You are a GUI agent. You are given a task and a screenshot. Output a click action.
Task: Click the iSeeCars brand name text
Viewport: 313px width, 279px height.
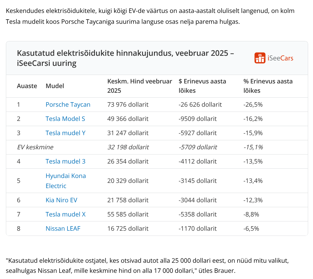click(280, 58)
